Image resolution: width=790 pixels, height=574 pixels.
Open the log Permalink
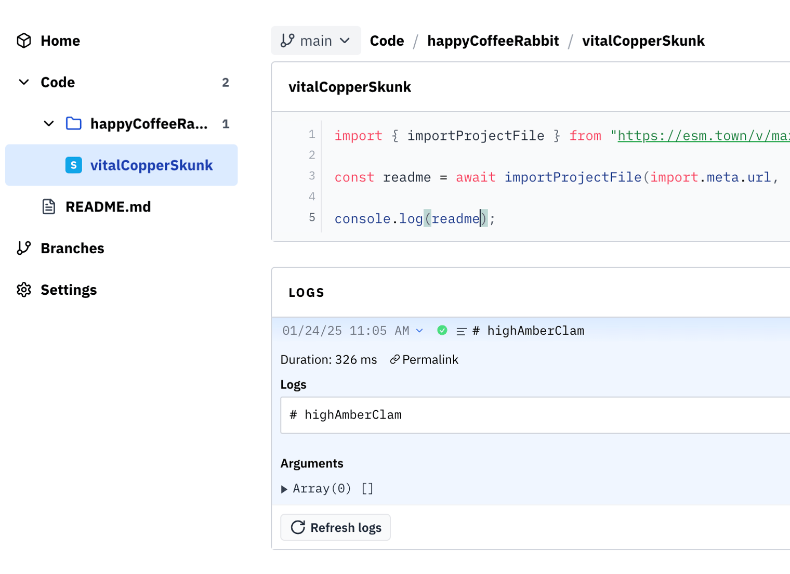point(425,360)
